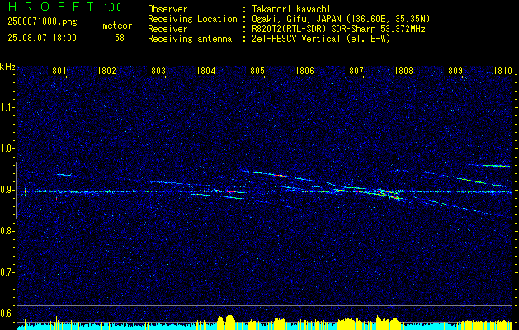The width and height of the screenshot is (519, 330).
Task: Click the Observer label
Action: click(x=167, y=9)
